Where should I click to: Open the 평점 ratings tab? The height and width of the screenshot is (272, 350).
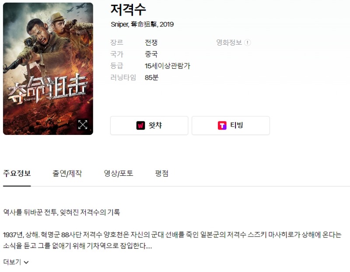[162, 173]
